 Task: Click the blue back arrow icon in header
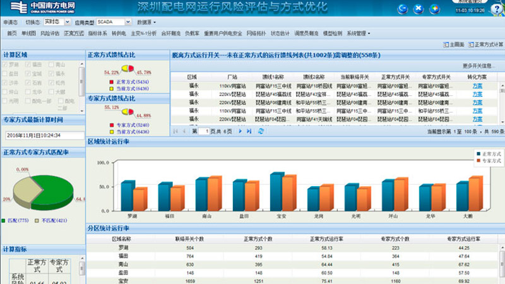pyautogui.click(x=403, y=9)
